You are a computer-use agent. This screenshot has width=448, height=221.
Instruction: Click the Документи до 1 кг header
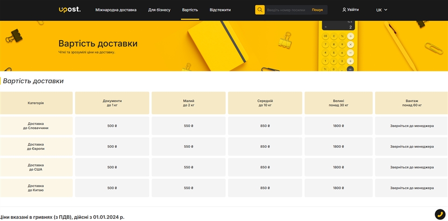click(x=112, y=103)
